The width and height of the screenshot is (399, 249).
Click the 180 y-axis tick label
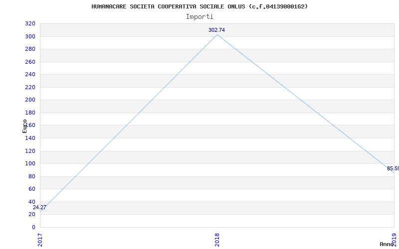tap(30, 113)
